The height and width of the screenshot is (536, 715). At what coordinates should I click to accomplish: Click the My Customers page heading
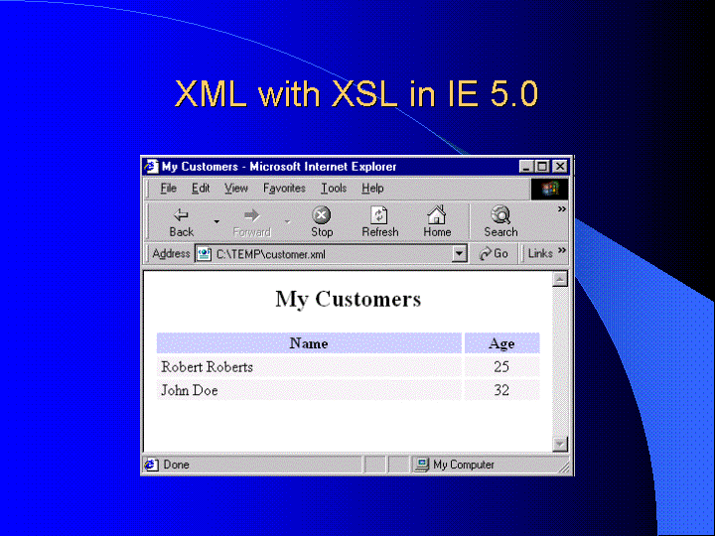click(x=349, y=300)
